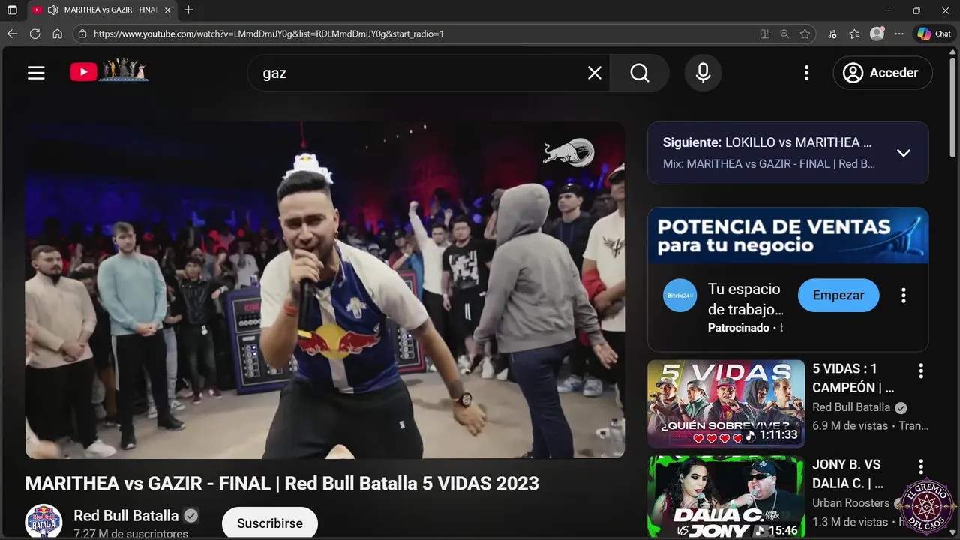Open JONY B. VS DALIA C. thumbnail
This screenshot has height=540, width=960.
(x=726, y=496)
